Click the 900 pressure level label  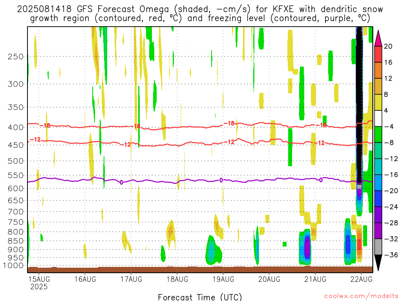[16, 250]
